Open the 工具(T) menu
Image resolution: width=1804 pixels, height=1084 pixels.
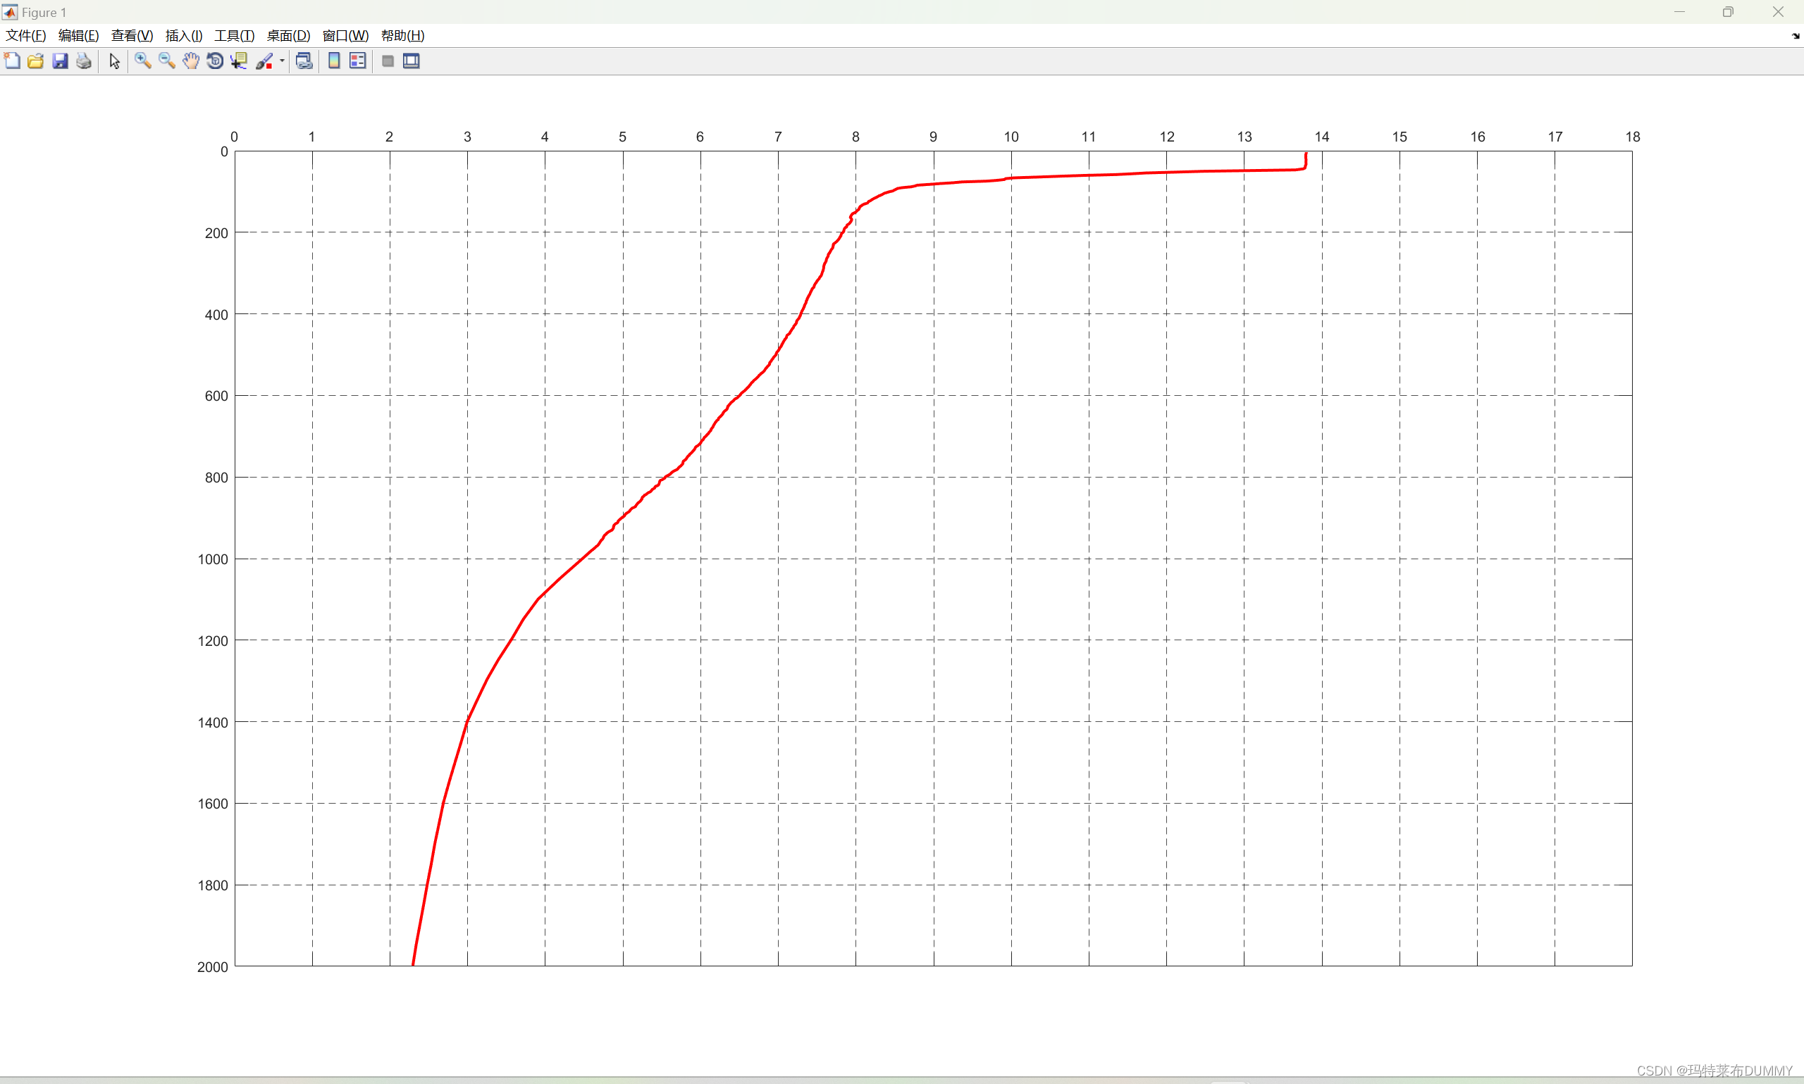[234, 36]
